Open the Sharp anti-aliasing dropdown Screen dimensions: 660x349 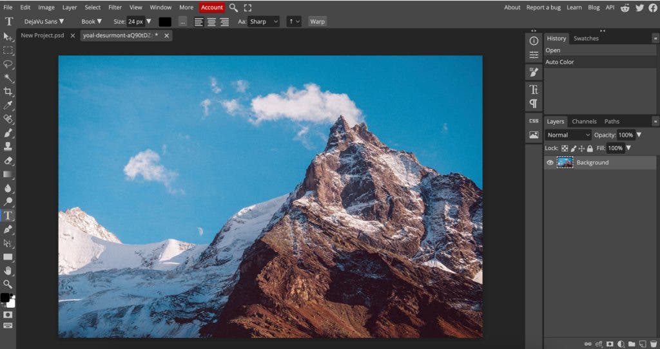coord(264,21)
